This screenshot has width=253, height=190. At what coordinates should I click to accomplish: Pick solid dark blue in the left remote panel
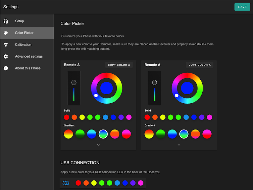pyautogui.click(x=113, y=117)
